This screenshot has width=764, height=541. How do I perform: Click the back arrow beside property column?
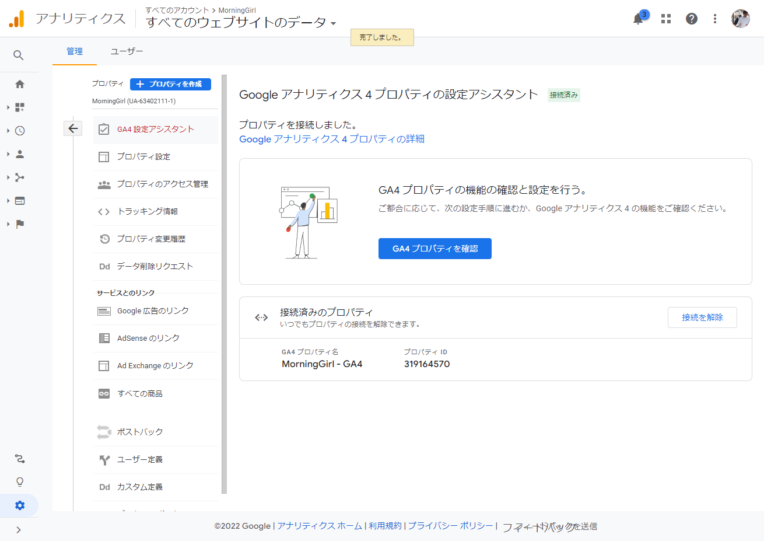(x=73, y=128)
